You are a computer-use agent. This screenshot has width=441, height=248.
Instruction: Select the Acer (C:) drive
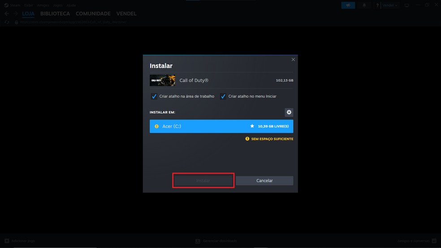click(x=221, y=126)
